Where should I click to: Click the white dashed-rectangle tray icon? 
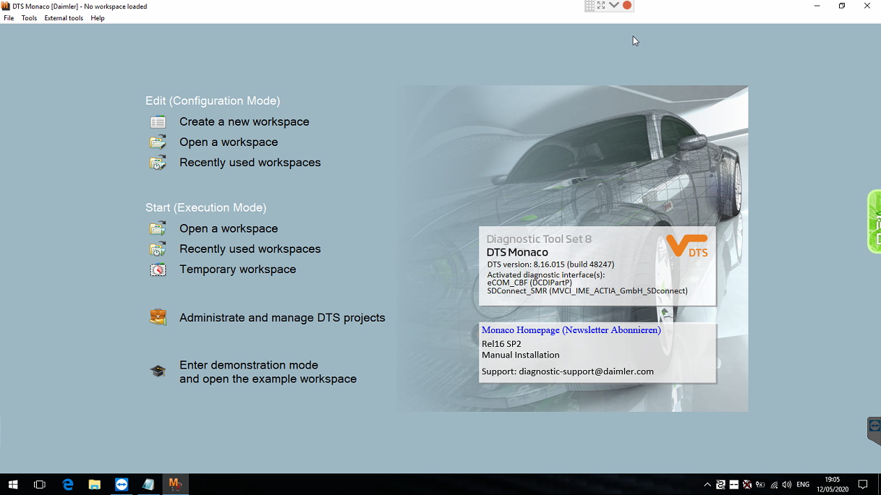[x=734, y=485]
